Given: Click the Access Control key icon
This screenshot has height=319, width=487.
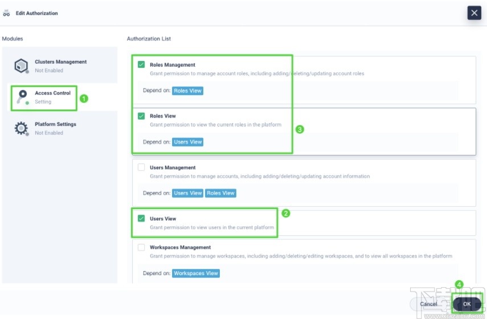Looking at the screenshot, I should pyautogui.click(x=22, y=97).
